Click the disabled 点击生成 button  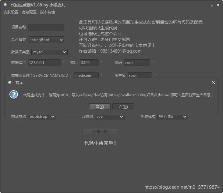click(x=100, y=132)
